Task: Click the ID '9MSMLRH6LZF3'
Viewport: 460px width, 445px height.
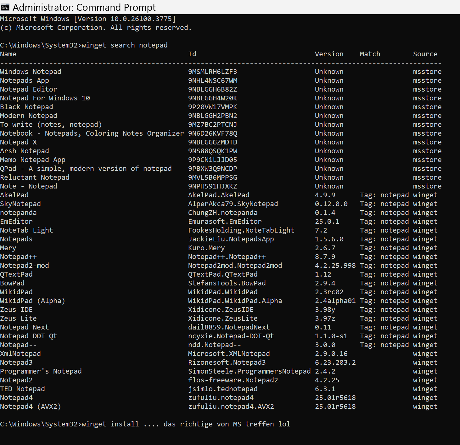Action: pyautogui.click(x=213, y=72)
